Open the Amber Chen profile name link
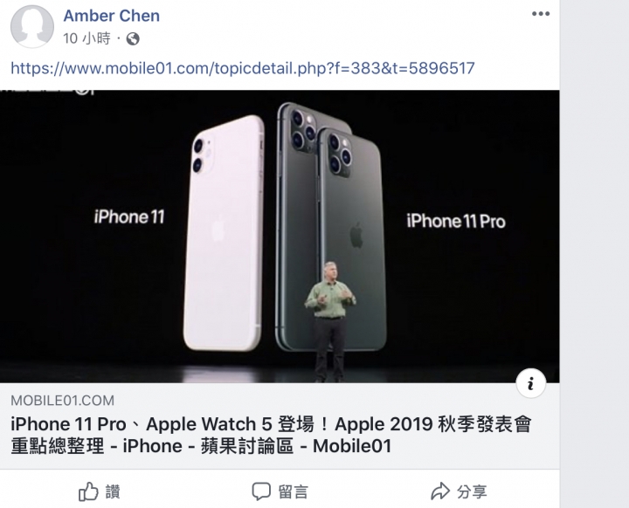Screen dimensions: 629x508 [x=112, y=16]
